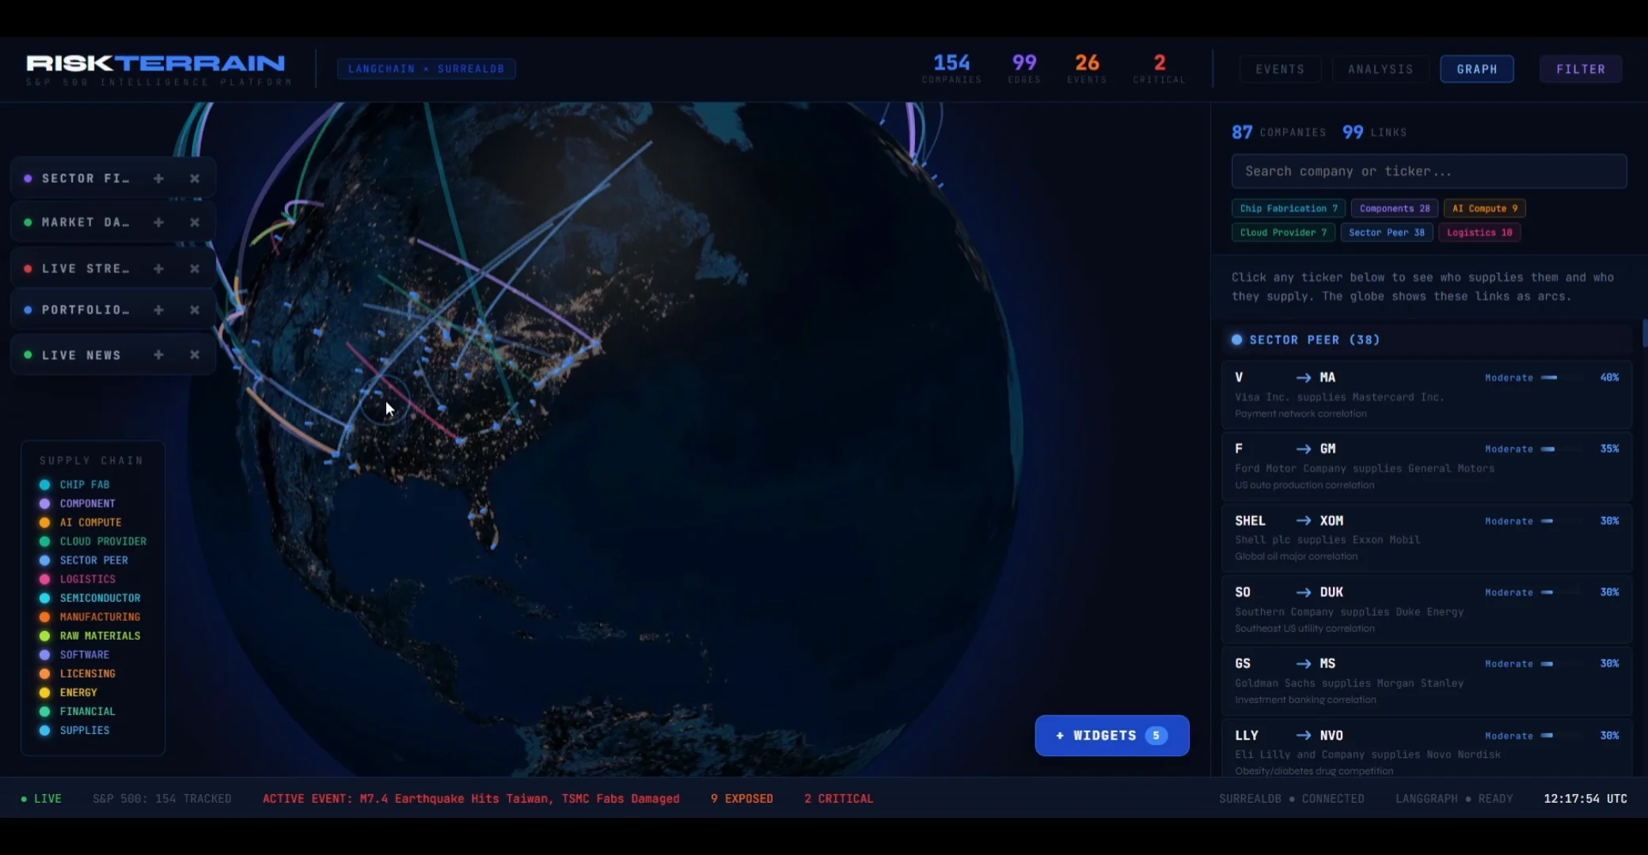Close the Market Da… widget
Screen dimensions: 1648x855
pyautogui.click(x=195, y=222)
